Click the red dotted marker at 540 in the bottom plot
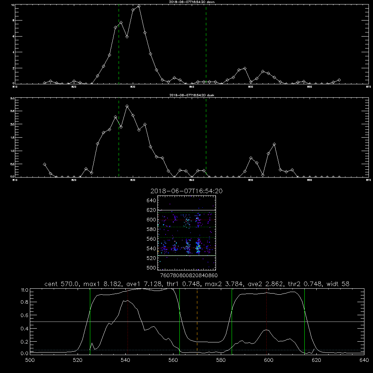 (x=128, y=321)
